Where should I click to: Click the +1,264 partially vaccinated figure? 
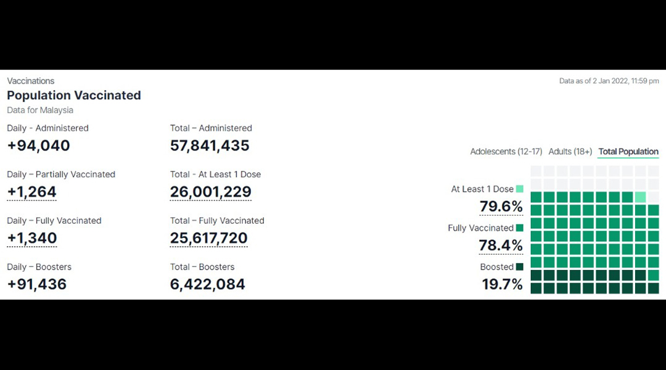point(32,192)
